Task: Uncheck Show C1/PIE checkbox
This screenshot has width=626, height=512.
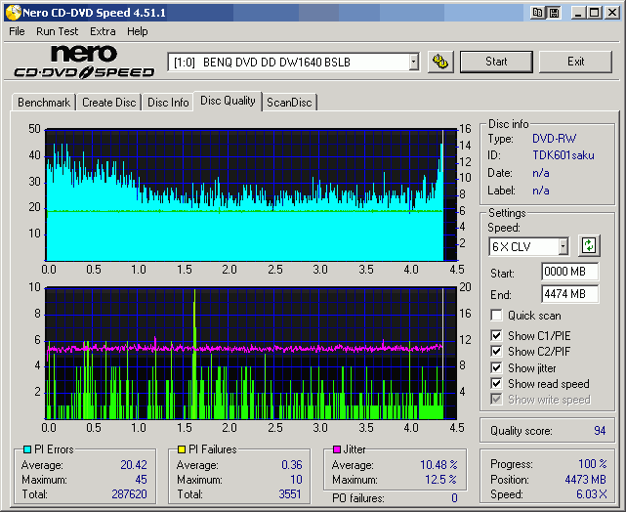Action: (497, 336)
